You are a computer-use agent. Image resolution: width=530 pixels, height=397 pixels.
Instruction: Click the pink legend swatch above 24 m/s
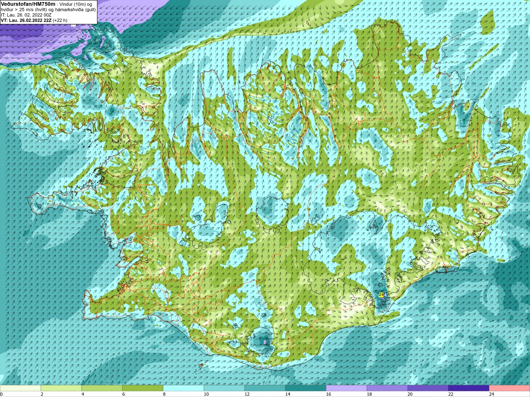pyautogui.click(x=510, y=388)
